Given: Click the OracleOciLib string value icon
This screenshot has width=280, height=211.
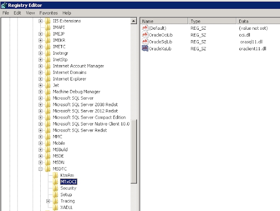Looking at the screenshot, I should click(145, 35).
